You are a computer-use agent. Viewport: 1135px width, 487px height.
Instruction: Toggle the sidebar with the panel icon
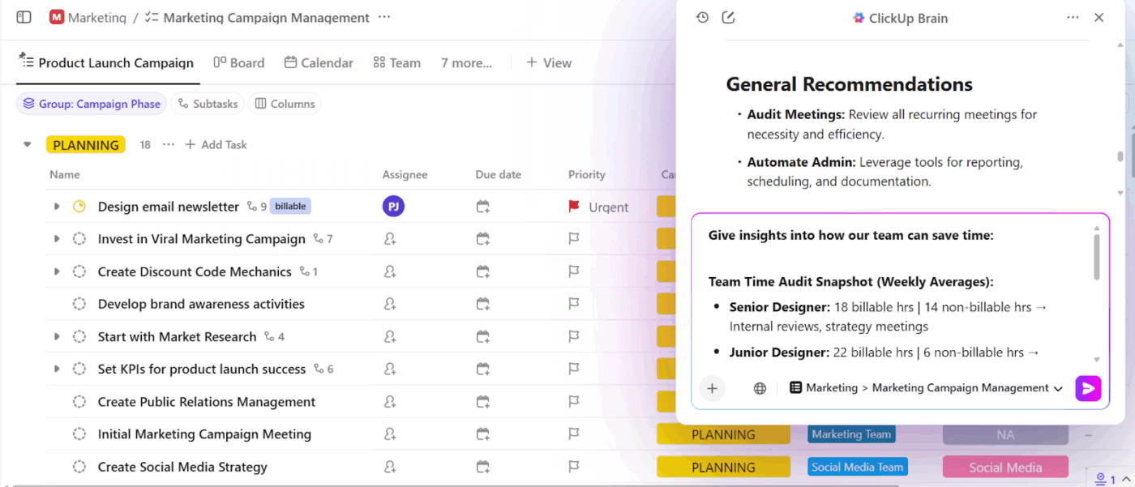coord(24,17)
